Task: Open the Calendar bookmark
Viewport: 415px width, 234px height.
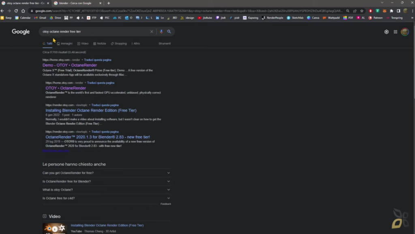Action: [x=23, y=18]
